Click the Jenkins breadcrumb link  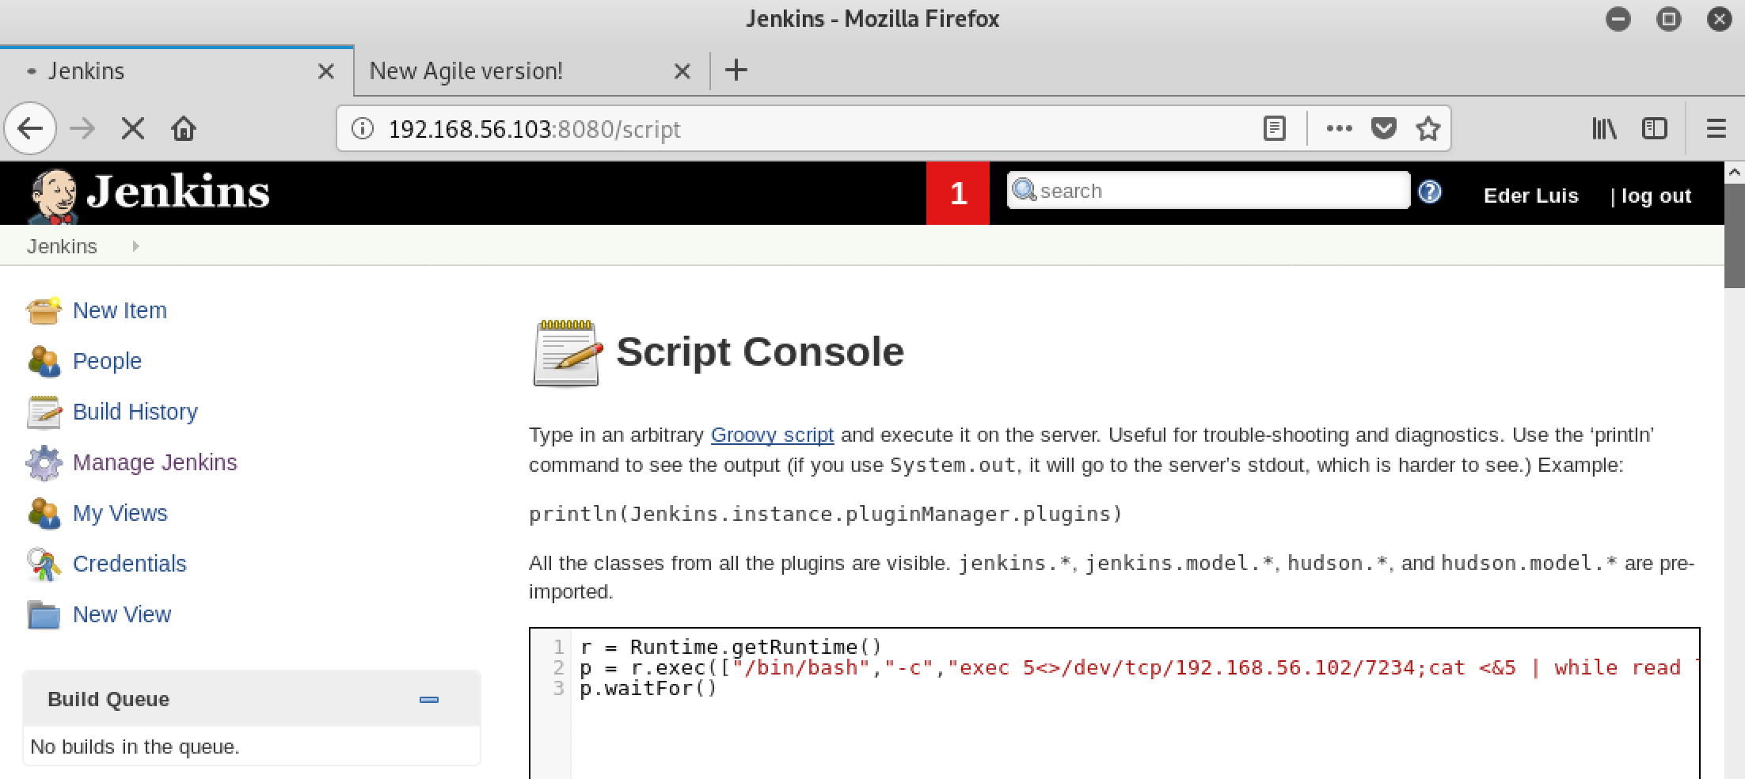coord(62,246)
